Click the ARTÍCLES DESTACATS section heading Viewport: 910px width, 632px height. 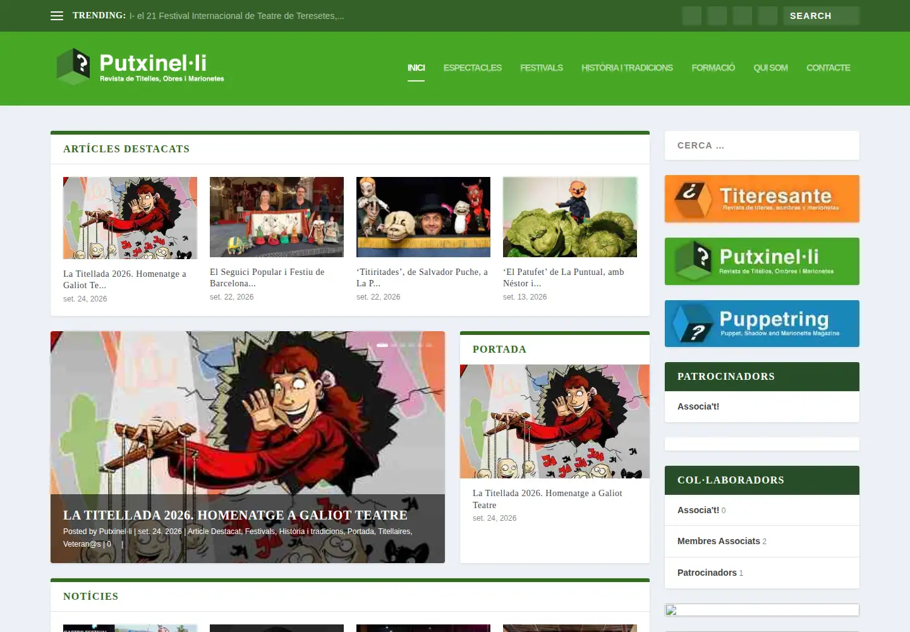[x=126, y=149]
